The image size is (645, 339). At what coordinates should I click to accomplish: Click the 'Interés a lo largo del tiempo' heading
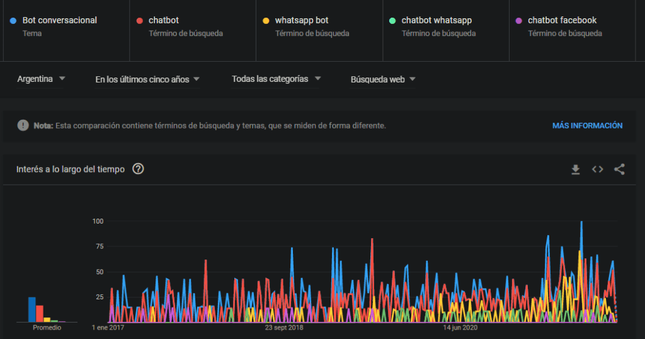pos(71,169)
